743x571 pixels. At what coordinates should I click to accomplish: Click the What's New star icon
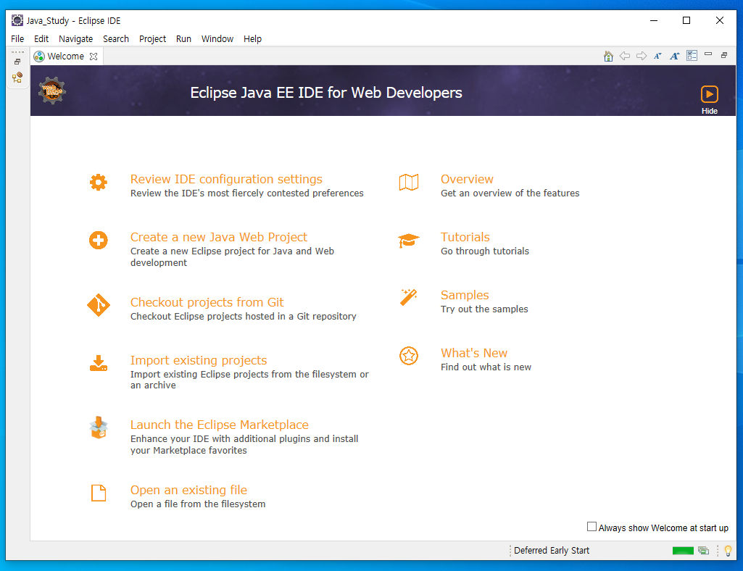408,356
